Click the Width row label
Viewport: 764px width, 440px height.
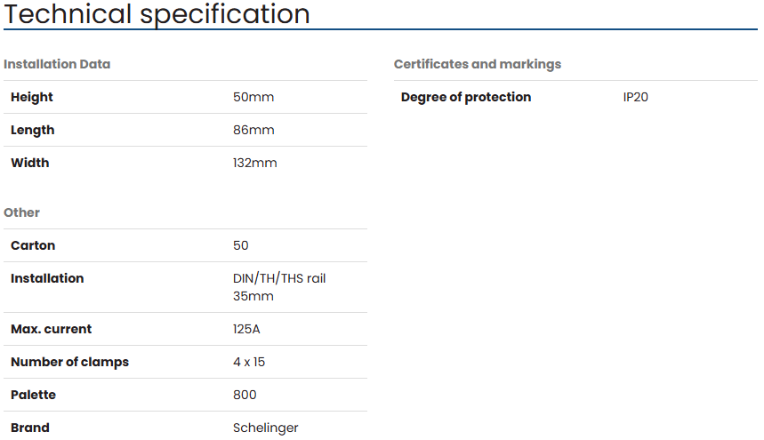[30, 163]
